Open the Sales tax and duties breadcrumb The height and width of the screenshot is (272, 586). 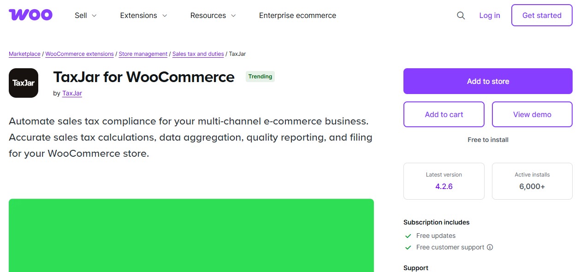click(x=198, y=54)
